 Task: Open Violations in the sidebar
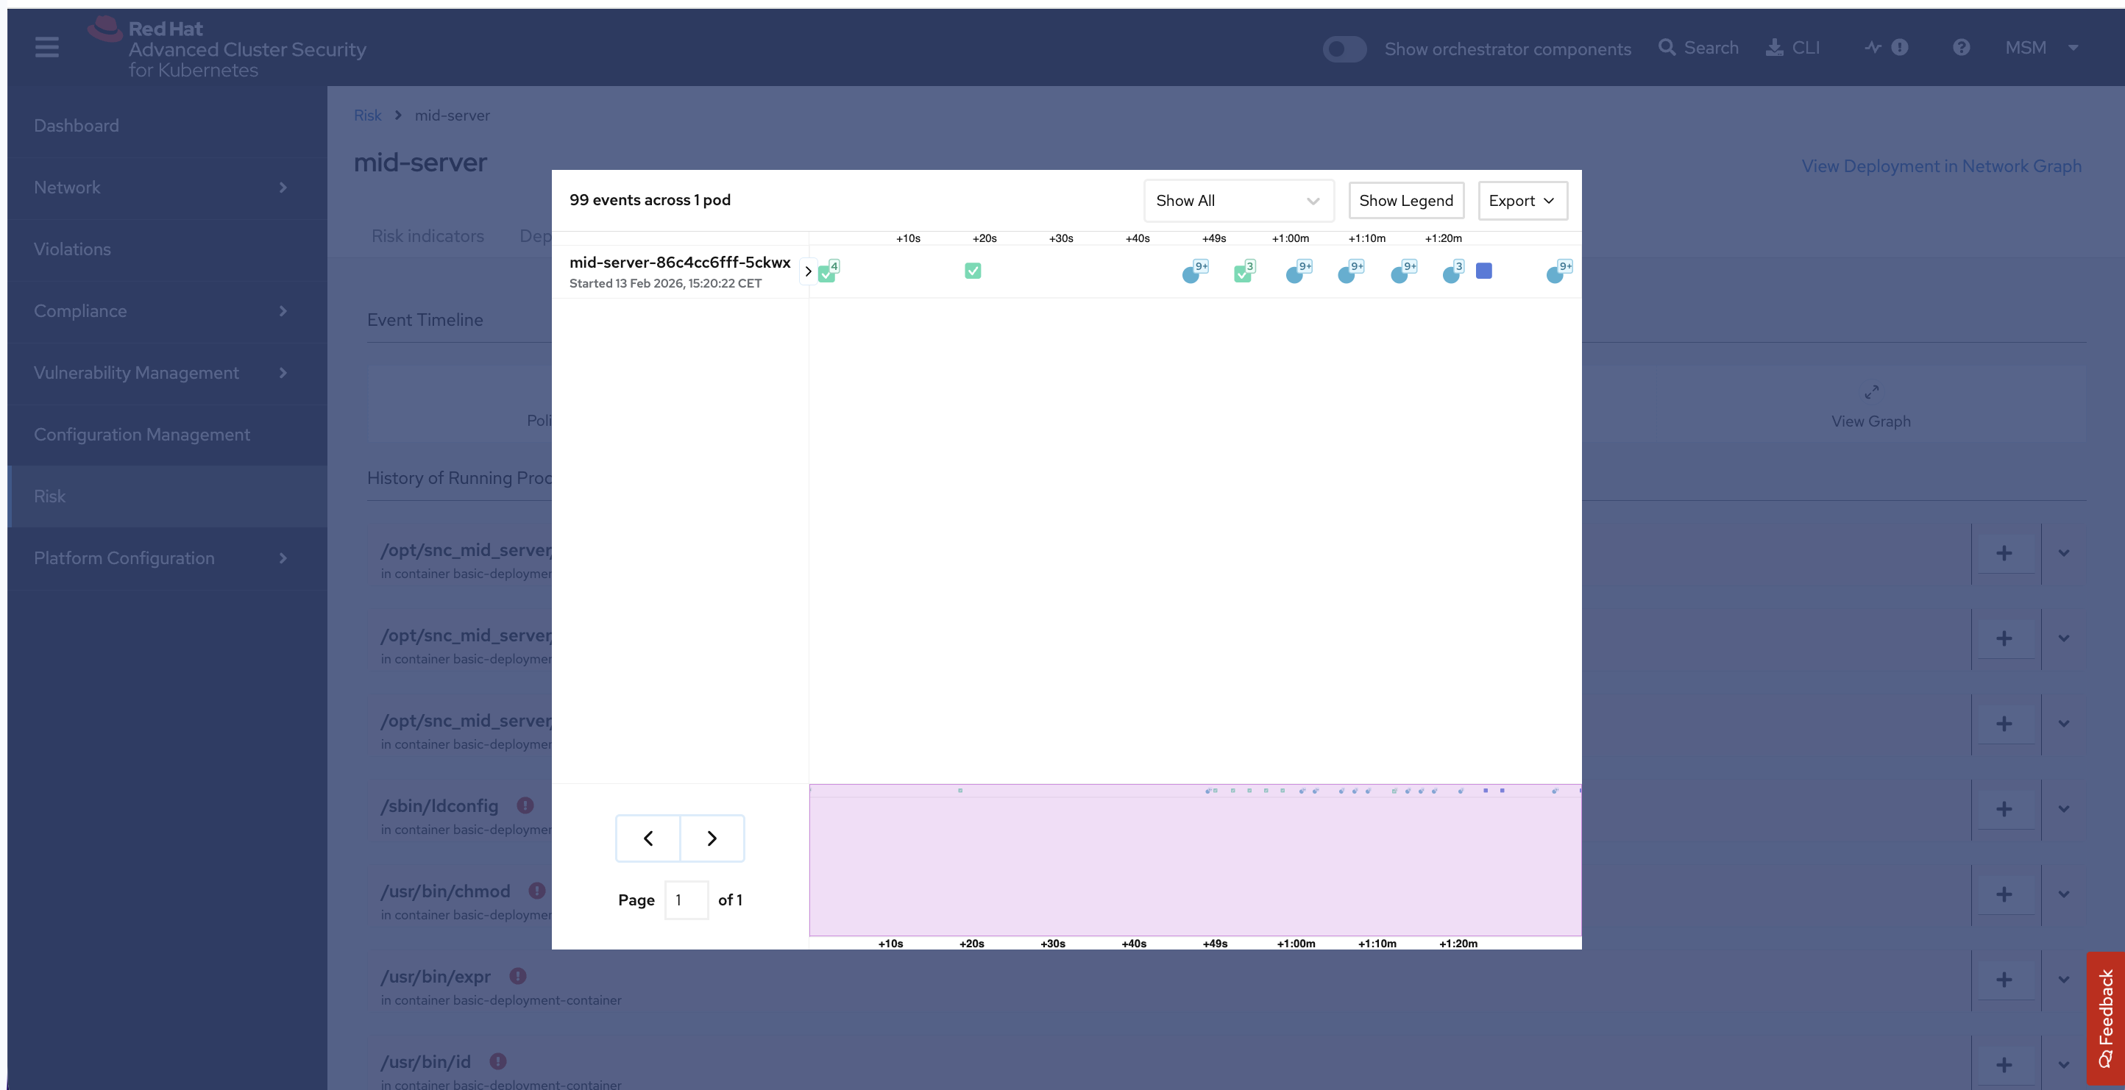coord(73,249)
